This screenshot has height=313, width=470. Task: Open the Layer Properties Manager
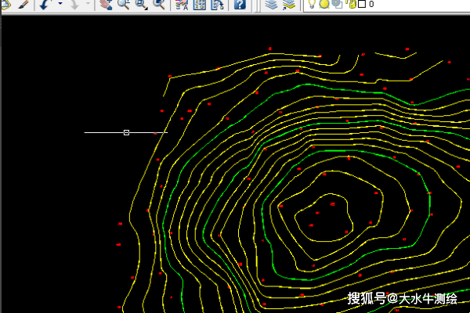point(271,5)
